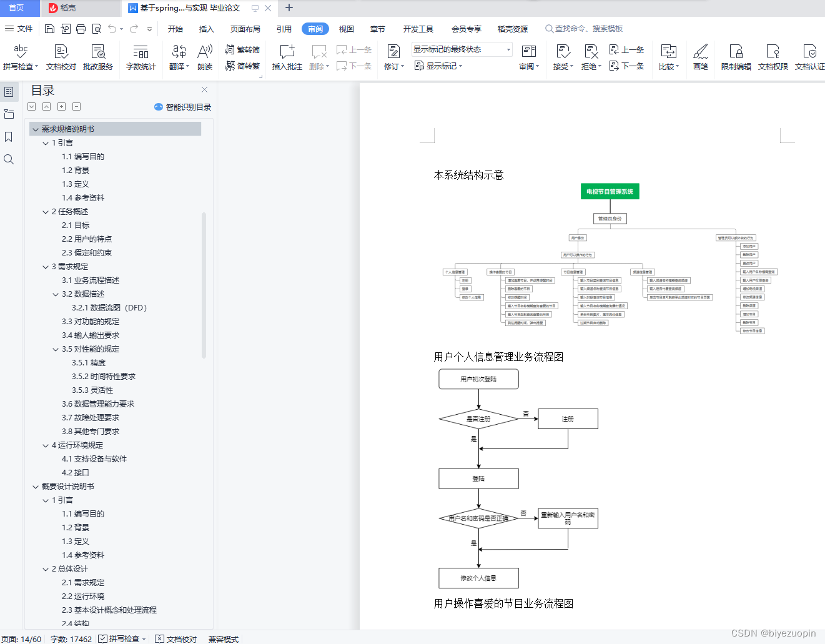The image size is (825, 644).
Task: Click the print icon in quick toolbar
Action: pyautogui.click(x=81, y=29)
